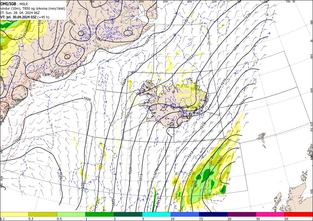
Task: Click the '5W' longitude label at top
Action: (x=239, y=2)
